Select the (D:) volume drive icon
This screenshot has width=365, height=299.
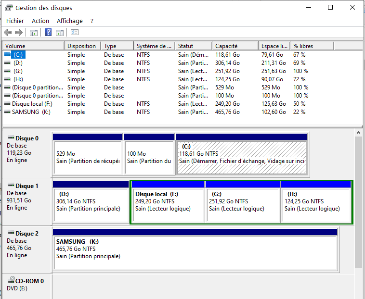click(7, 63)
